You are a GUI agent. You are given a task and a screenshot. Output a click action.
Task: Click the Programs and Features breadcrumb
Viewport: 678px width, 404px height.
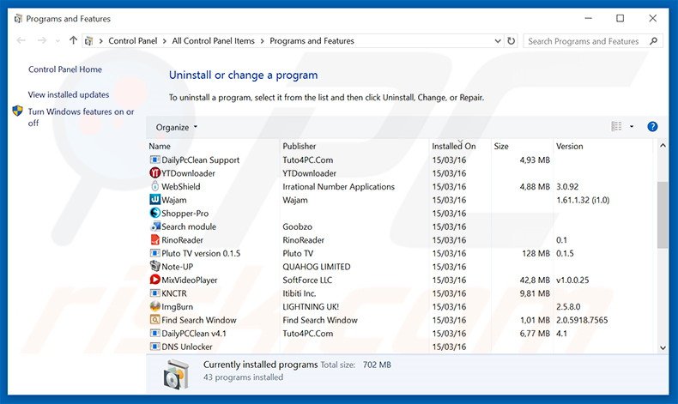[x=312, y=40]
